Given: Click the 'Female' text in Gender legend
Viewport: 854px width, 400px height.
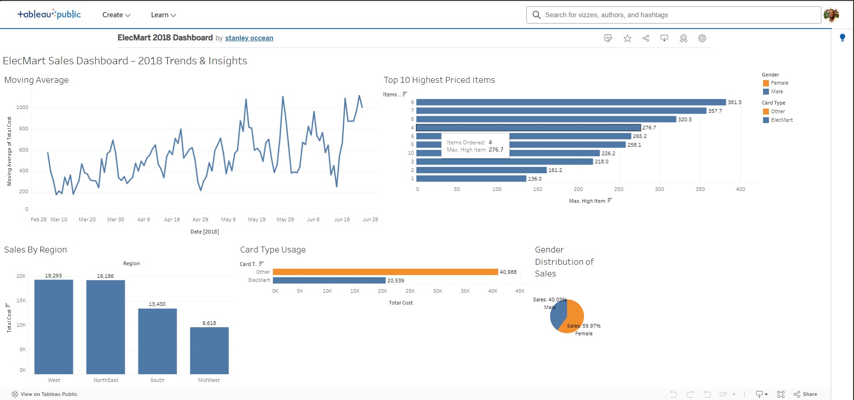Looking at the screenshot, I should pos(780,83).
